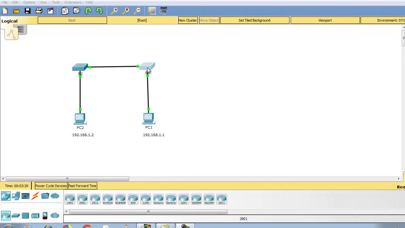Image resolution: width=405 pixels, height=228 pixels.
Task: Choose the End Devices category
Action: pos(16,196)
